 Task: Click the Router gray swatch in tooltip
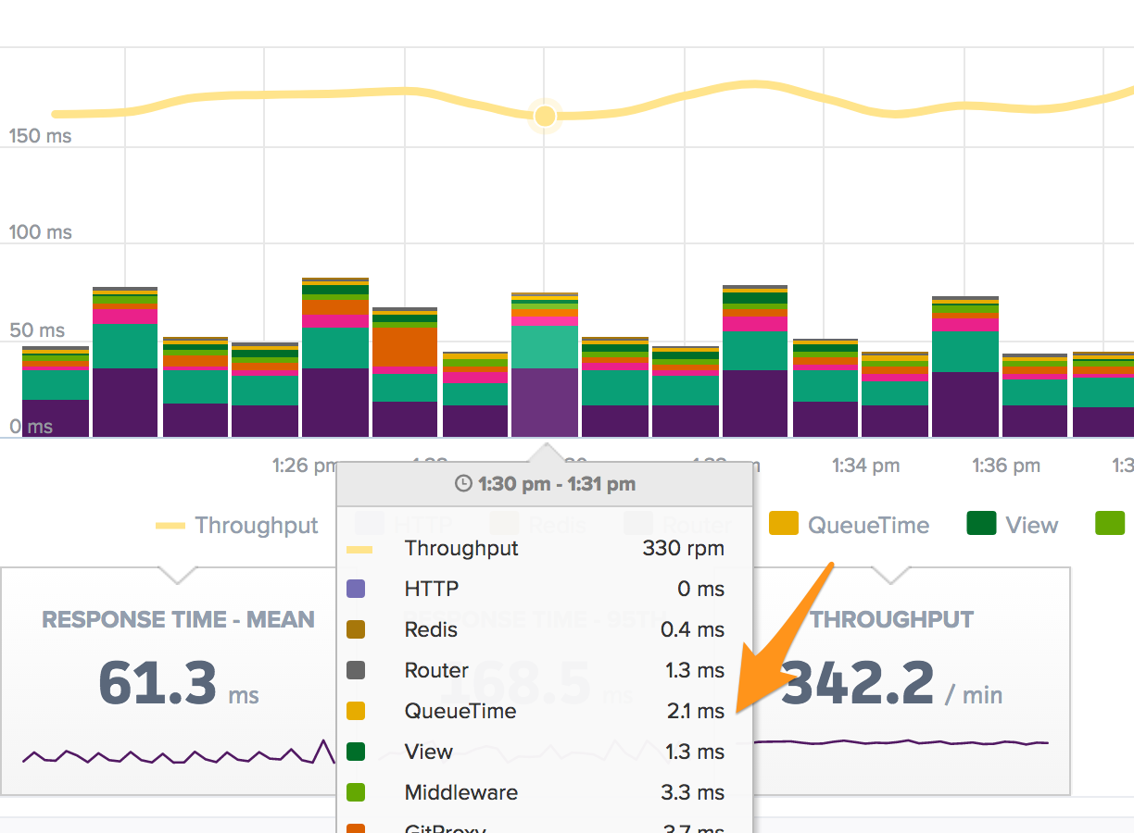point(355,671)
